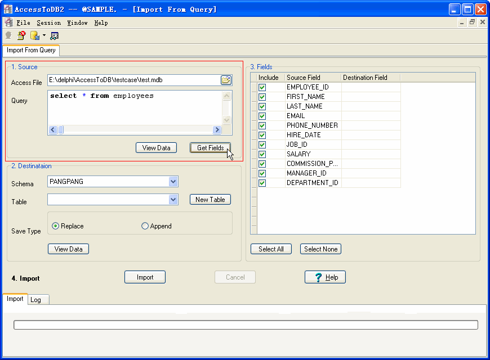Click the import wizard toolbar icon
The image size is (490, 360).
pos(35,35)
